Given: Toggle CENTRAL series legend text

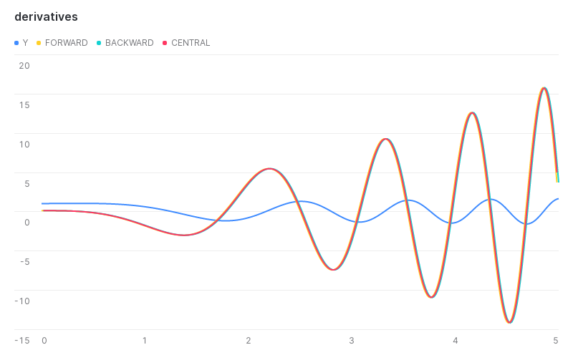Looking at the screenshot, I should [191, 43].
